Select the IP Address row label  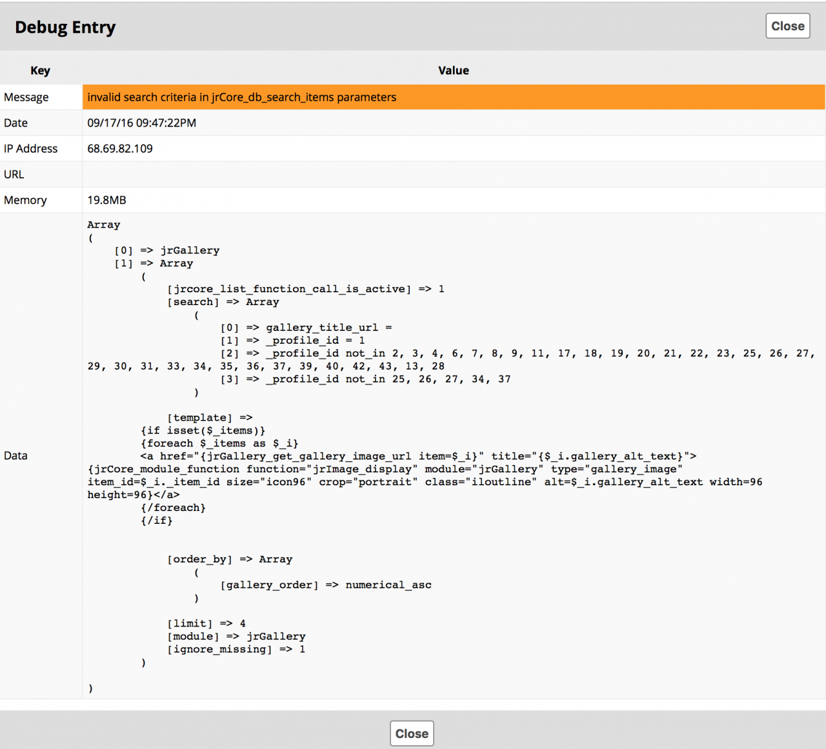pos(31,149)
